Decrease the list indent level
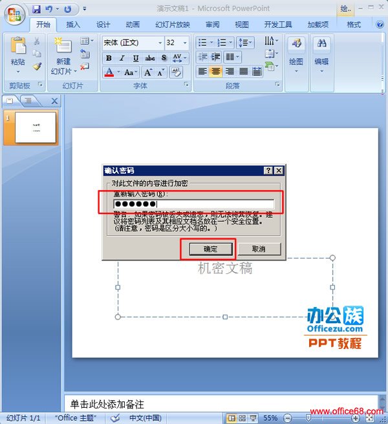This screenshot has height=424, width=388. click(202, 57)
